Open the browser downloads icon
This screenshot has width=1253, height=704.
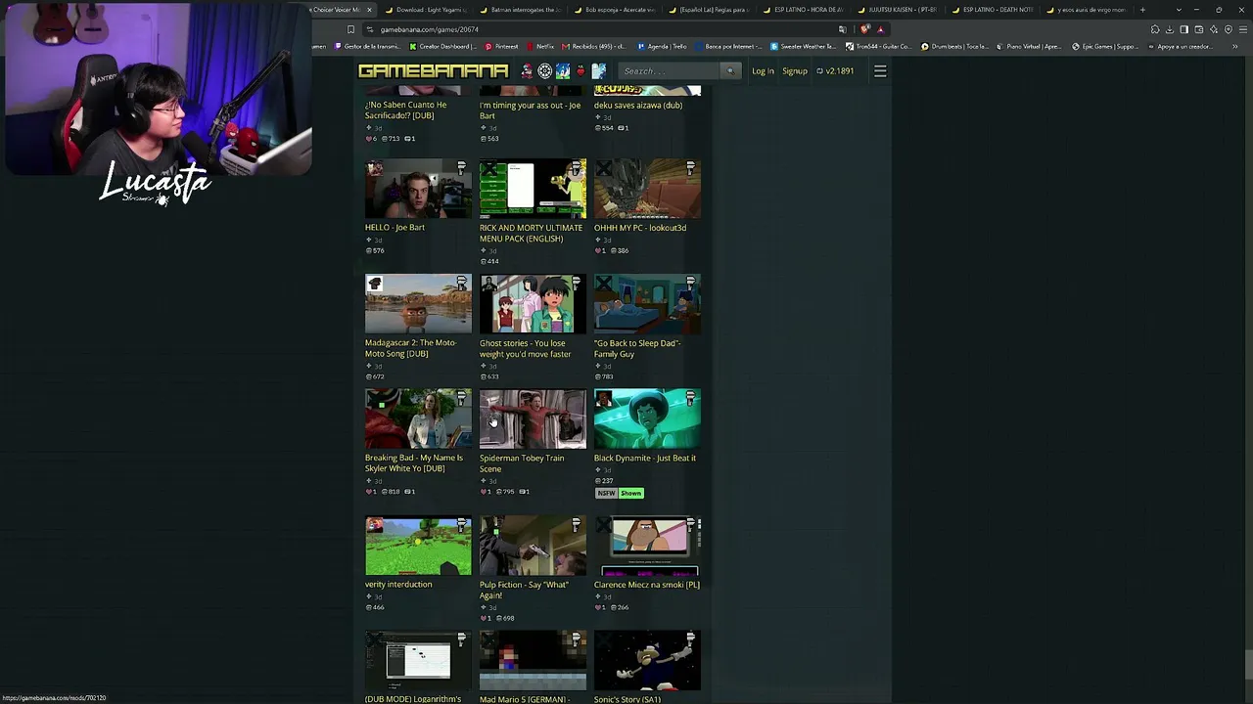coord(1170,29)
